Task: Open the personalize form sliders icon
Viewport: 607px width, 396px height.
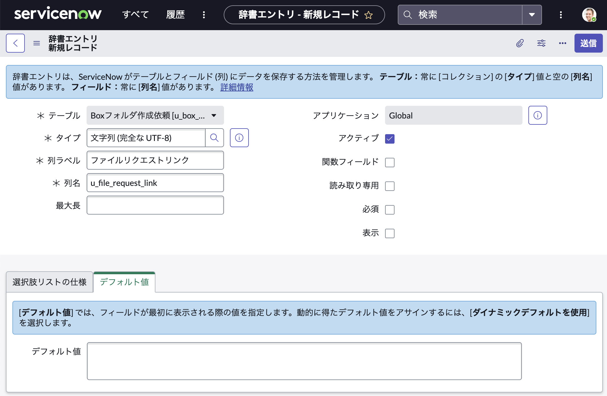Action: [x=541, y=43]
